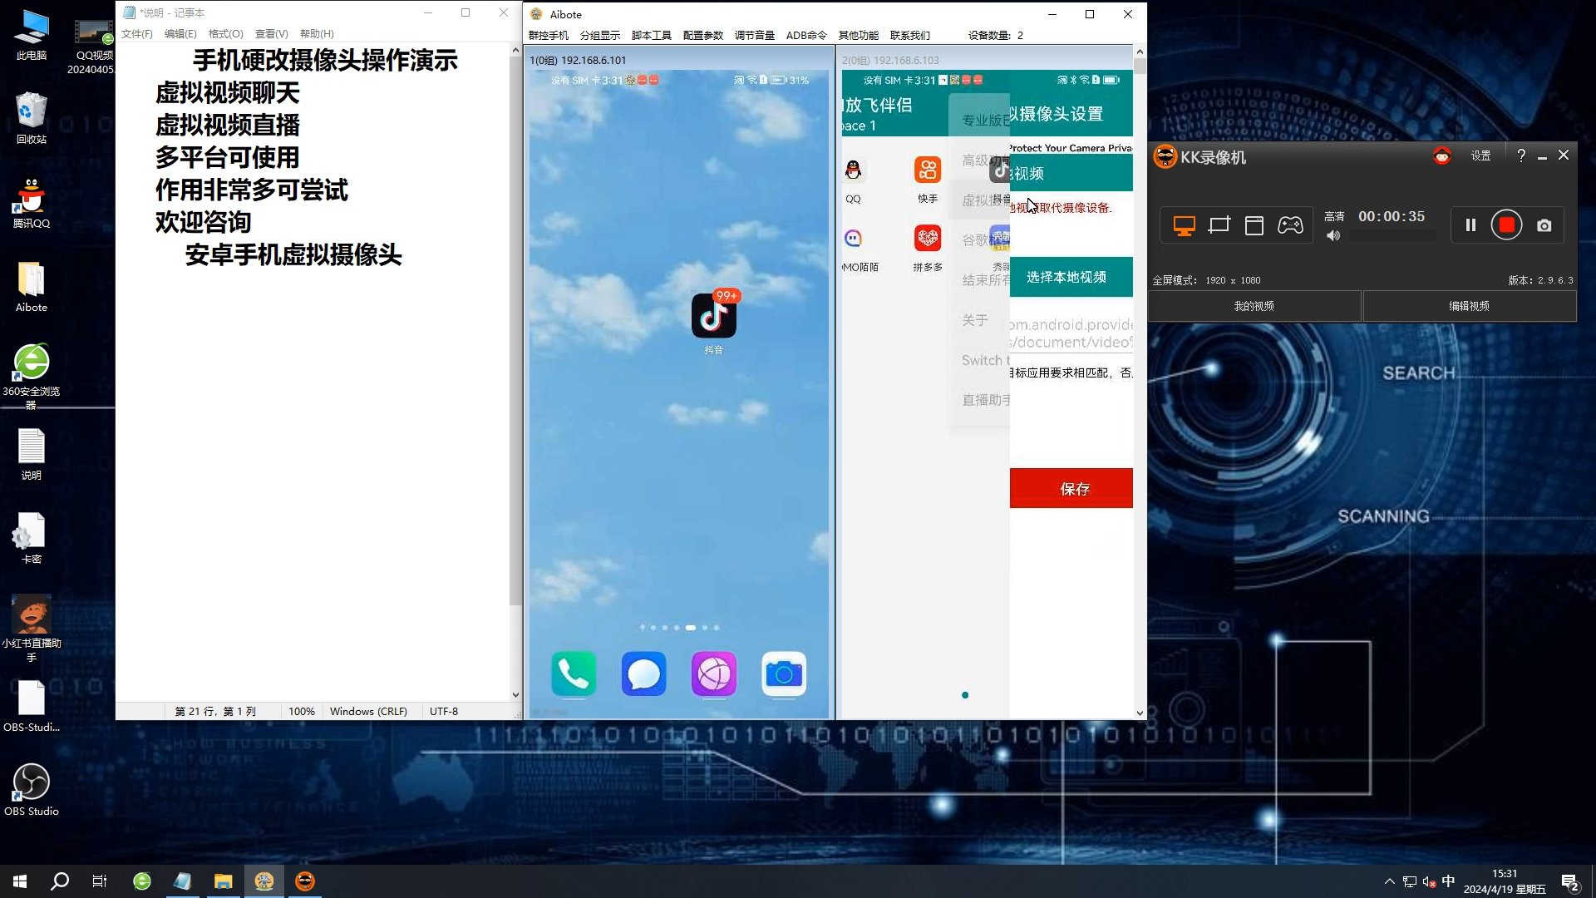
Task: Open Edit Video tab in KK recorder
Action: pyautogui.click(x=1469, y=306)
